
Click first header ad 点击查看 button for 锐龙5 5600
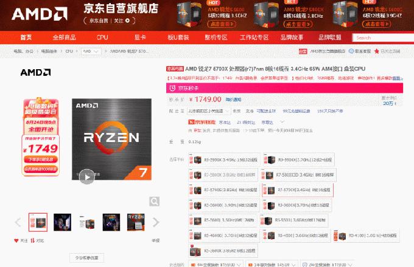coord(222,24)
